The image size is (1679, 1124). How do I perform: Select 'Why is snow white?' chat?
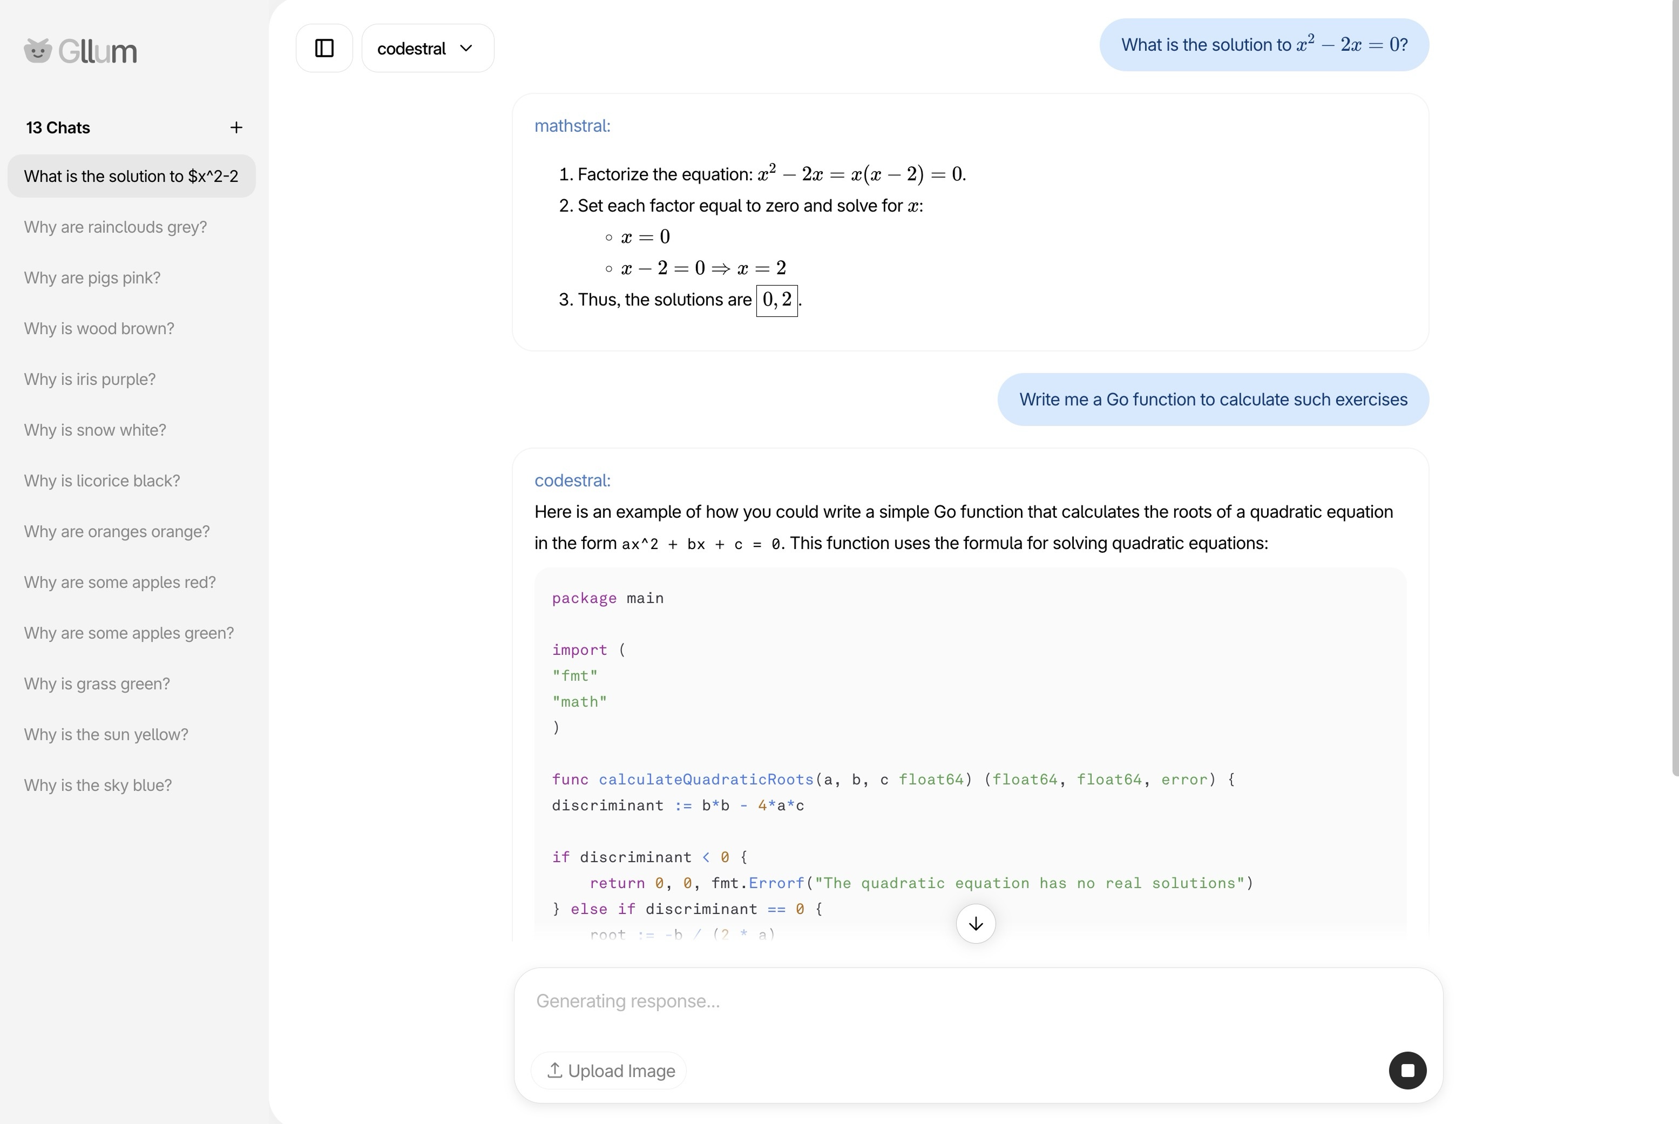click(94, 430)
